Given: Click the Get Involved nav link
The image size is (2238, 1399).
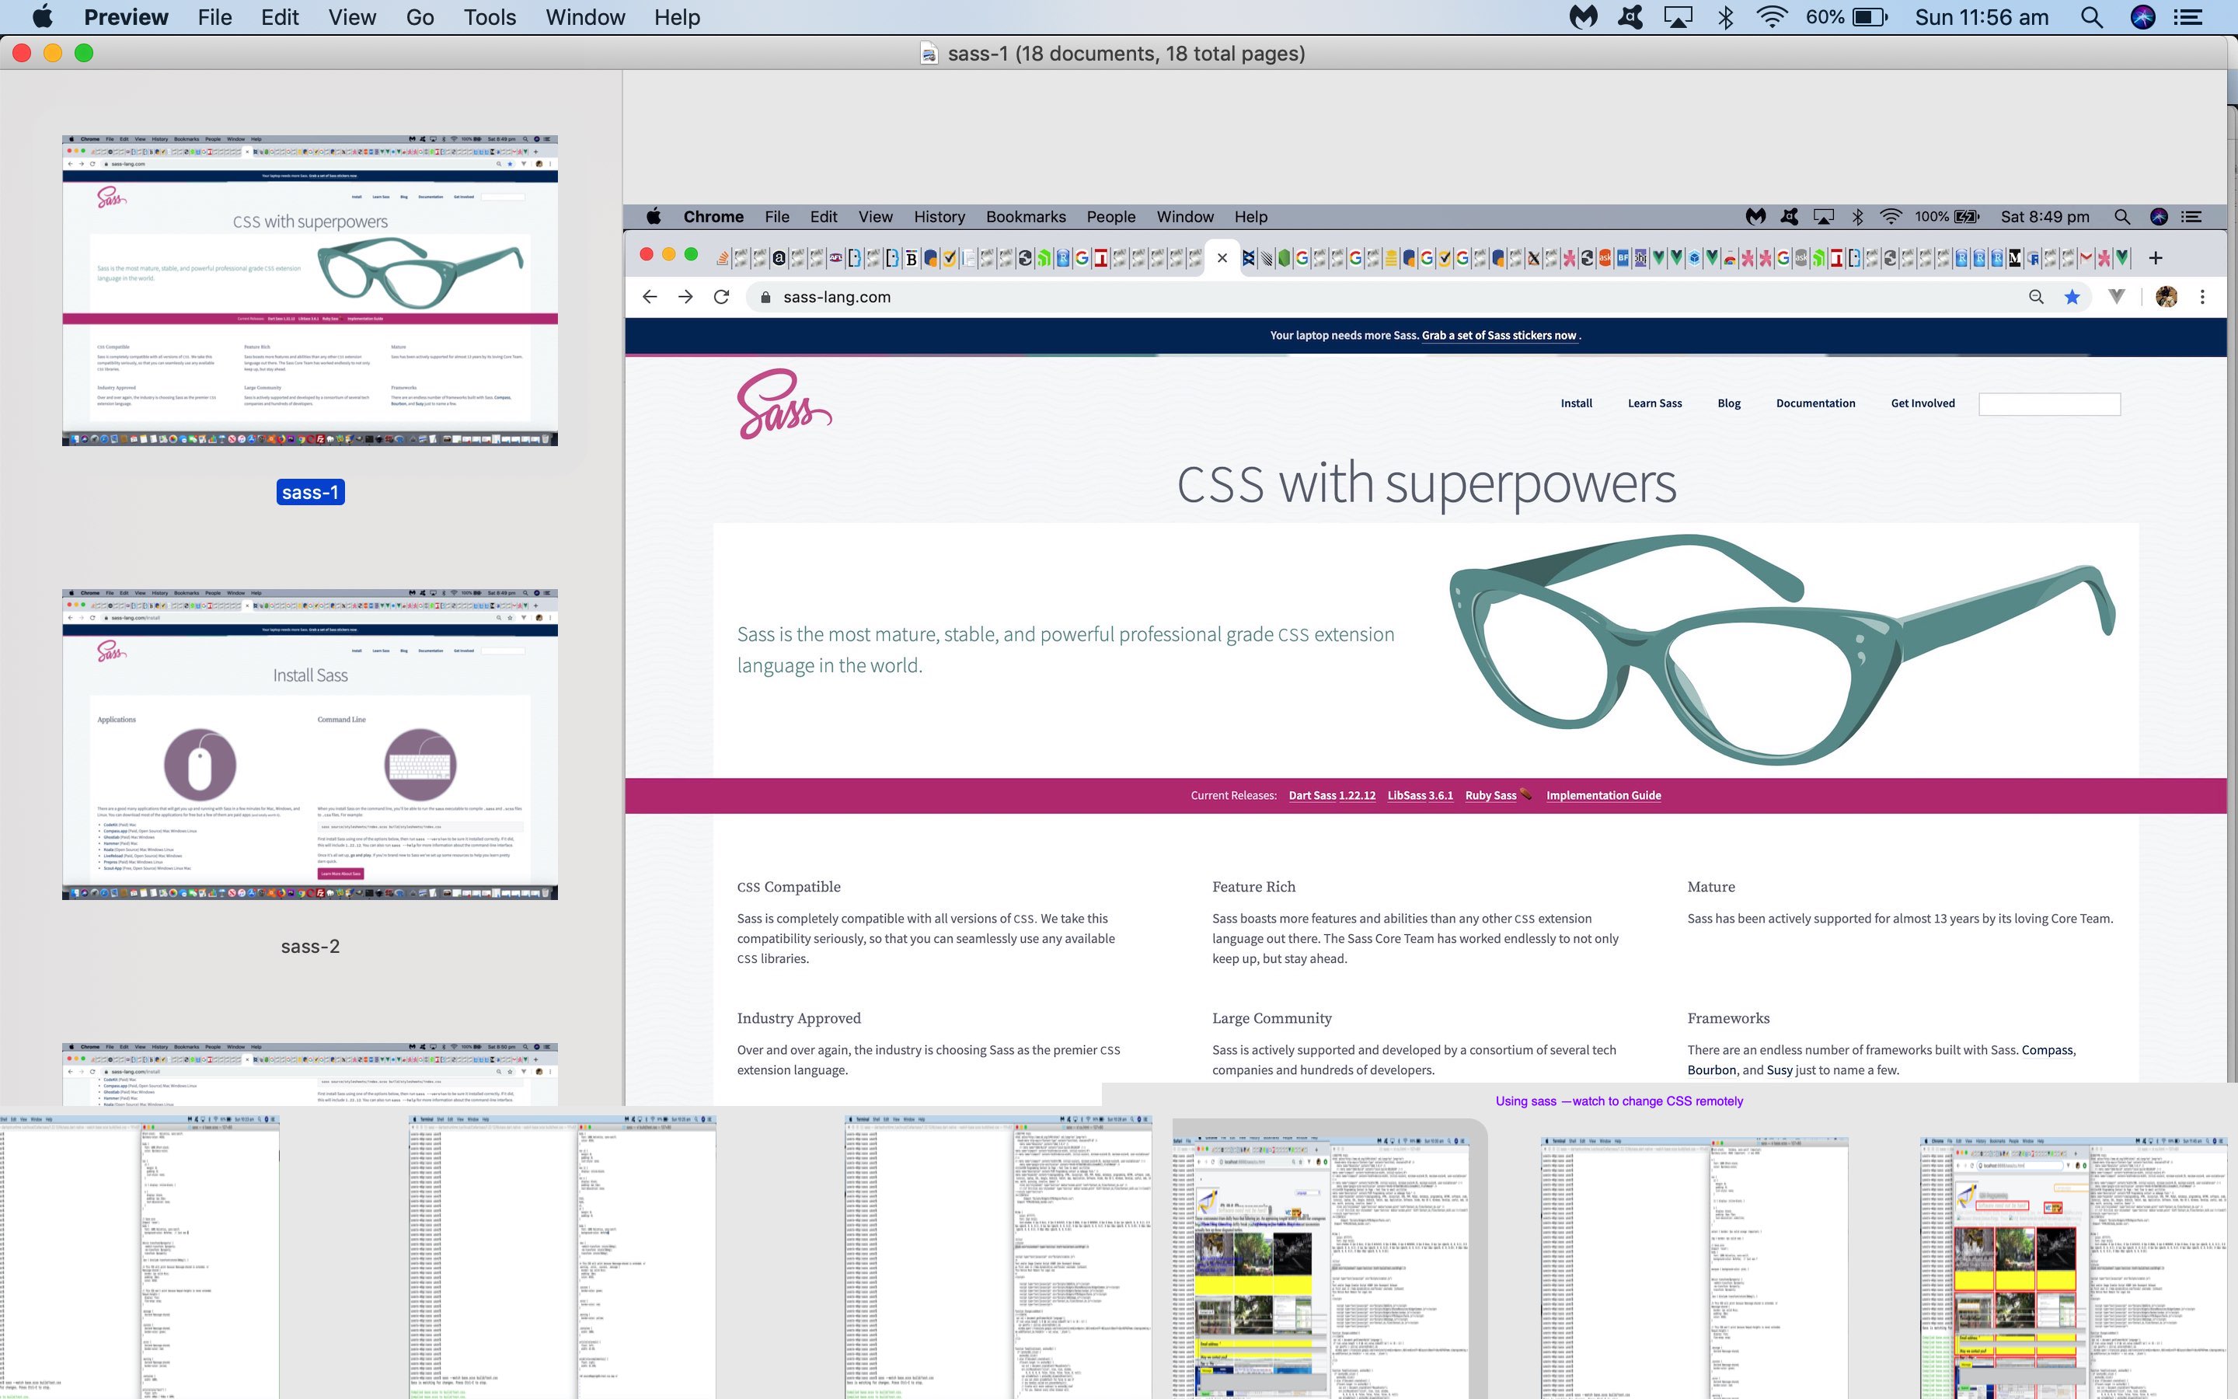Looking at the screenshot, I should (x=1923, y=403).
